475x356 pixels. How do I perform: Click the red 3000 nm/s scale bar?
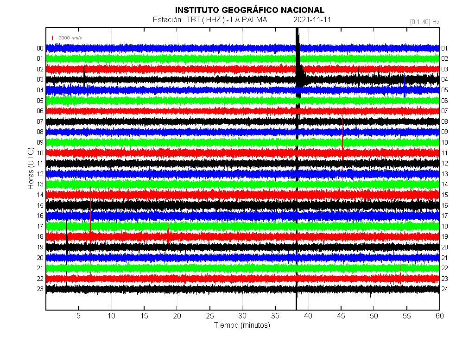click(52, 38)
